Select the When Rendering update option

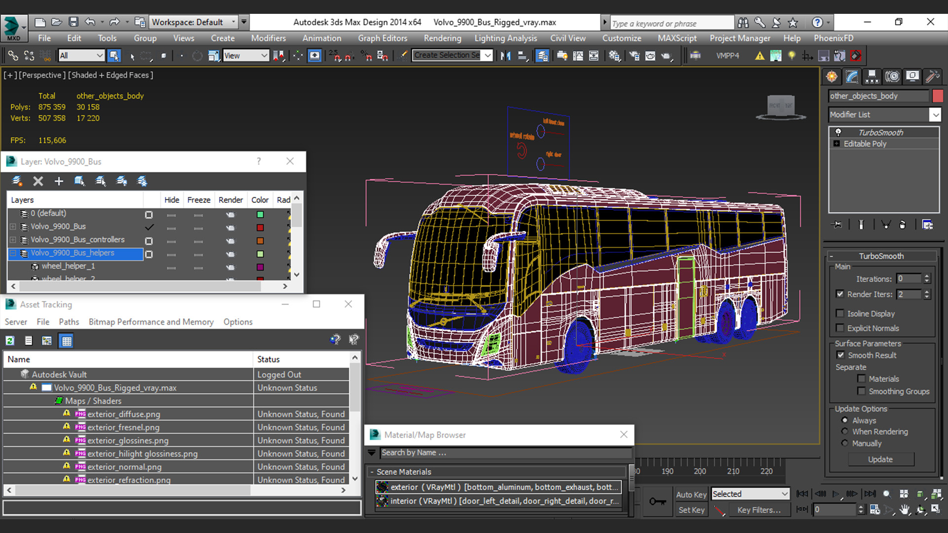[x=844, y=431]
